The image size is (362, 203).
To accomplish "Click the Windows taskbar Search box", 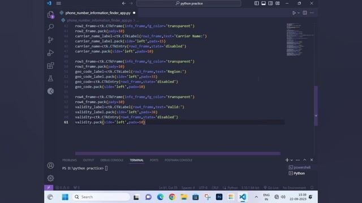I will [101, 197].
